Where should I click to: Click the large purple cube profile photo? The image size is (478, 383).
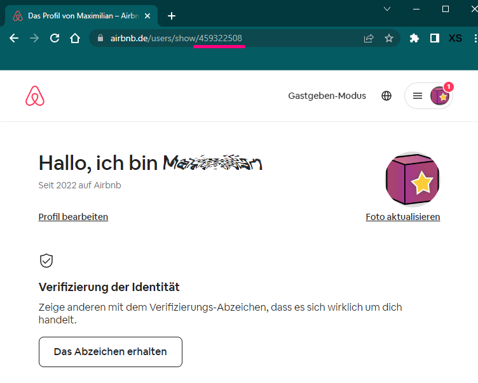click(413, 179)
